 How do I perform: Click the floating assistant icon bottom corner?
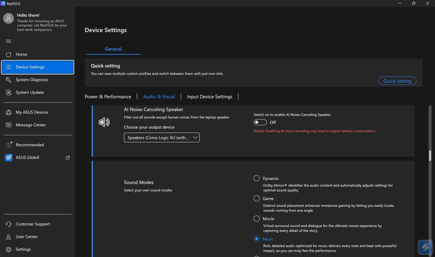tap(424, 247)
